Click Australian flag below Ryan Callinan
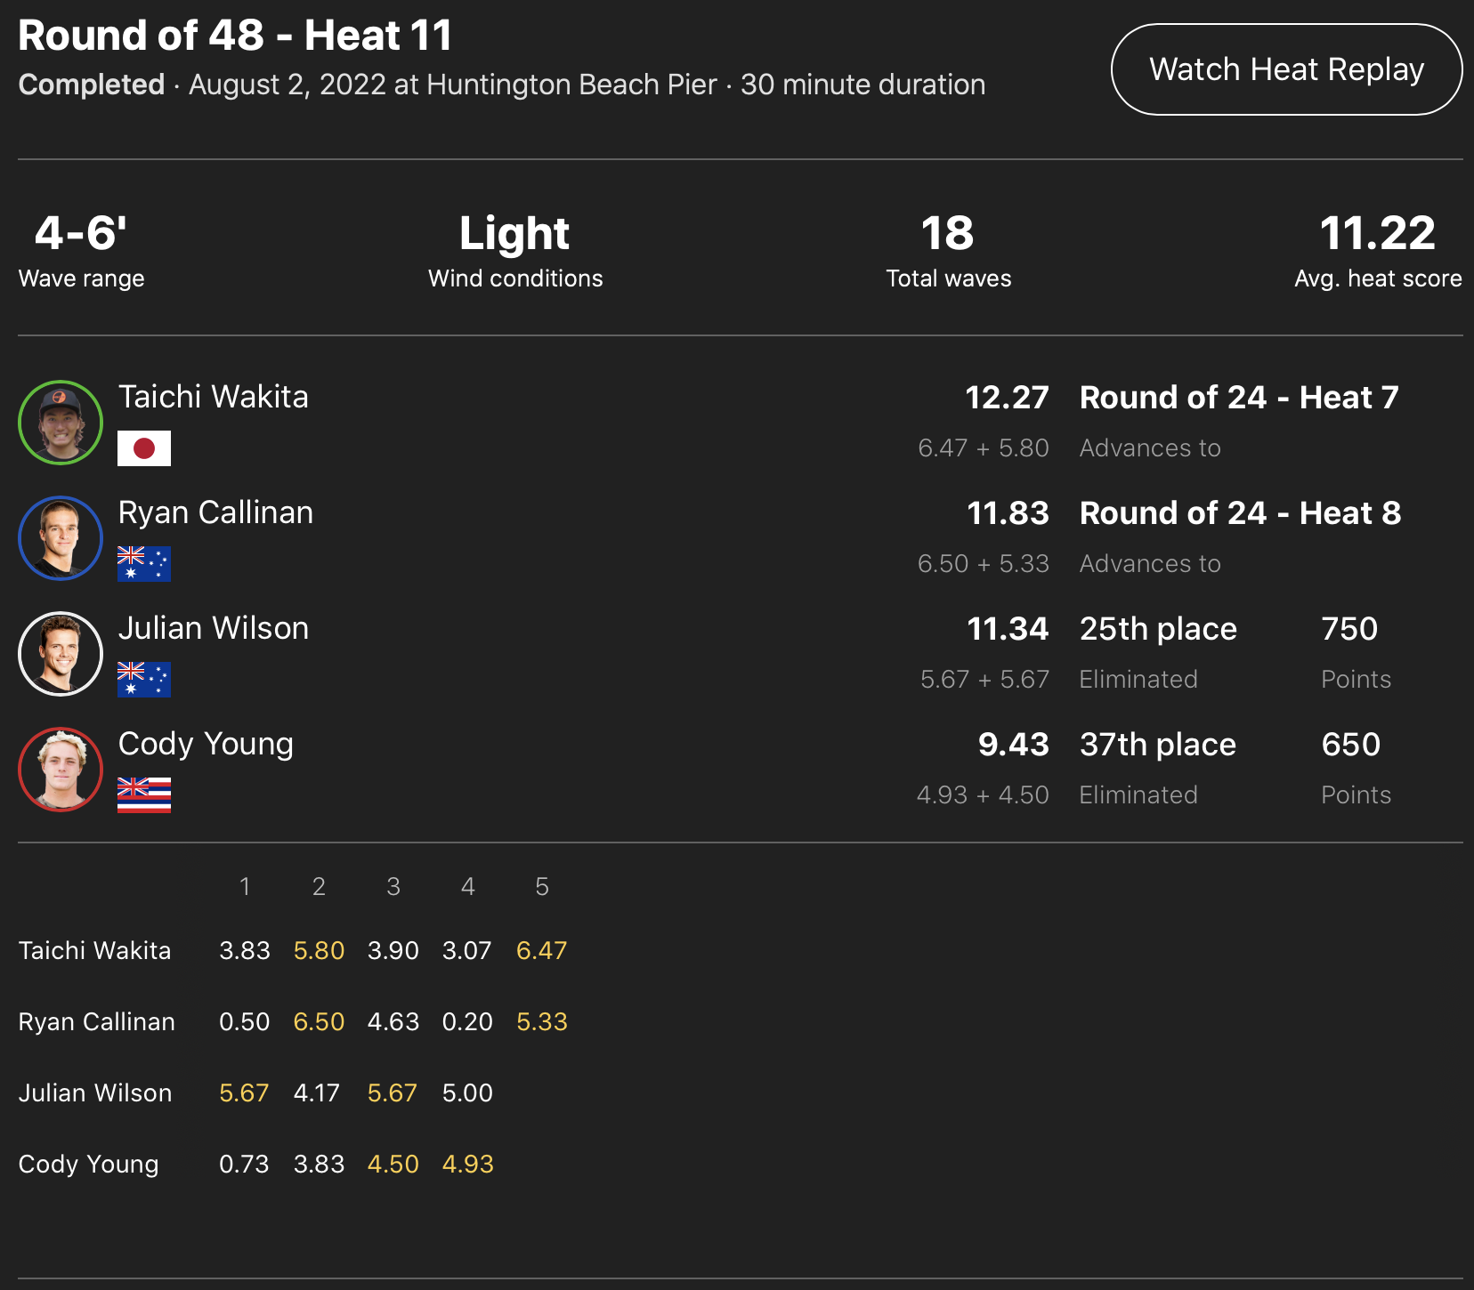Screen dimensions: 1474x1290 click(x=144, y=564)
